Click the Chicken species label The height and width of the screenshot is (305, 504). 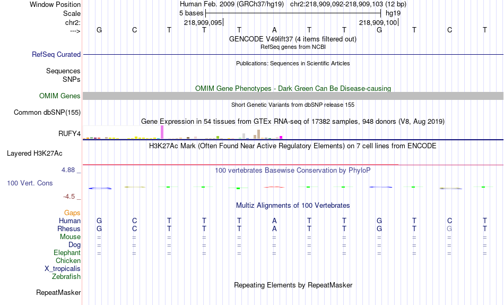tap(68, 260)
